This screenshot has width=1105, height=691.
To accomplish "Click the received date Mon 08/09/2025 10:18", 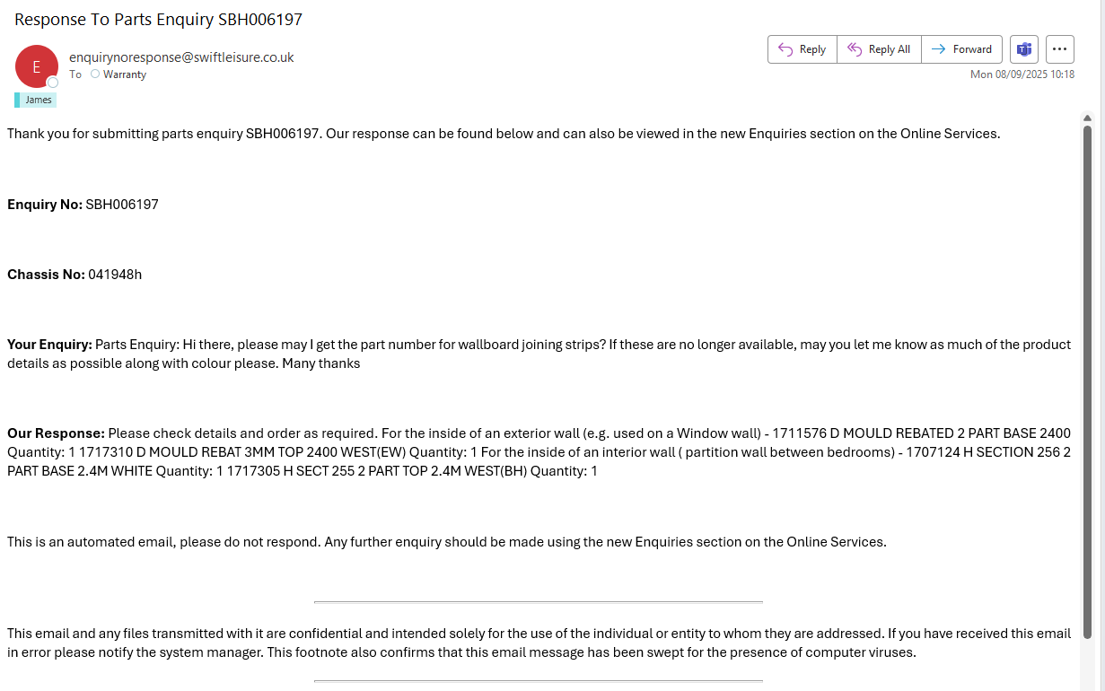I will (x=1022, y=74).
